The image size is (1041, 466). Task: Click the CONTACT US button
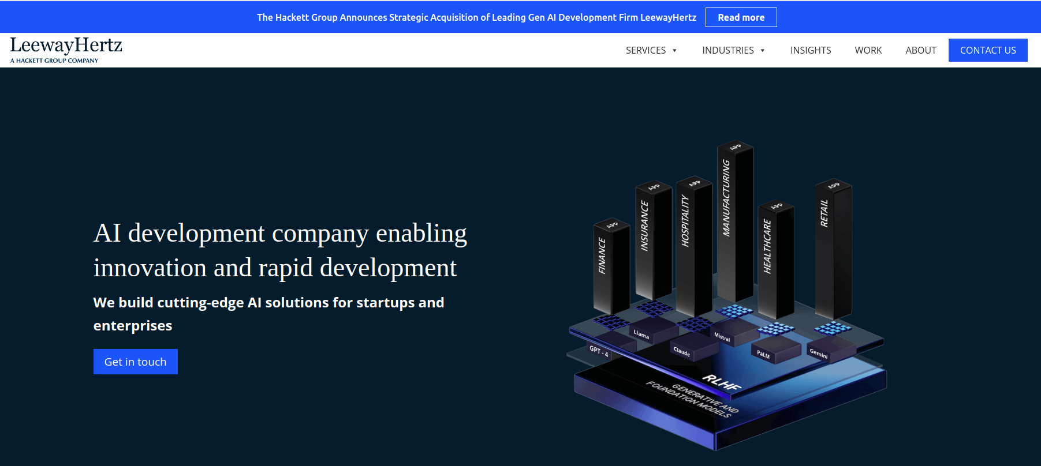[x=987, y=50]
